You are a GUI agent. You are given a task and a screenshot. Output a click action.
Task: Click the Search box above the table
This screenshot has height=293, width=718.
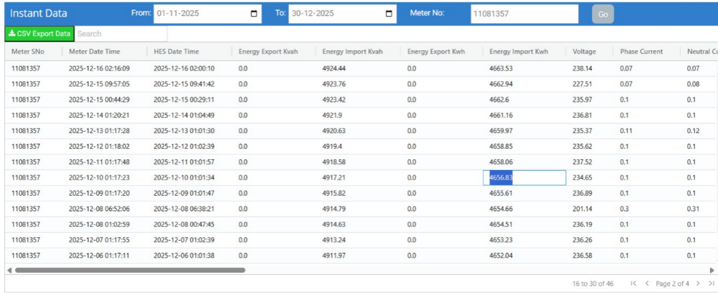[121, 34]
